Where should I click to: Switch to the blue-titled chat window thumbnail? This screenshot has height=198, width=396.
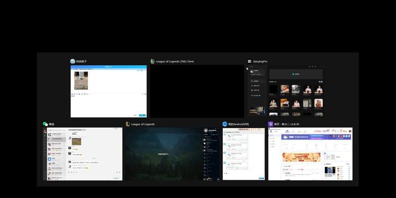click(108, 91)
